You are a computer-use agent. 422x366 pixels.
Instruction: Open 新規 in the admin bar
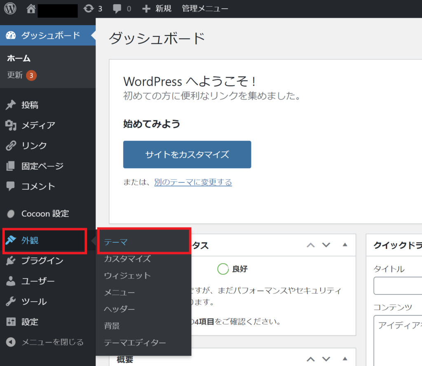[x=163, y=9]
